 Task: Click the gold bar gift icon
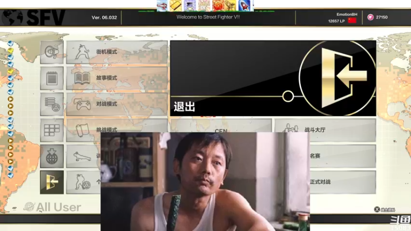pos(176,6)
